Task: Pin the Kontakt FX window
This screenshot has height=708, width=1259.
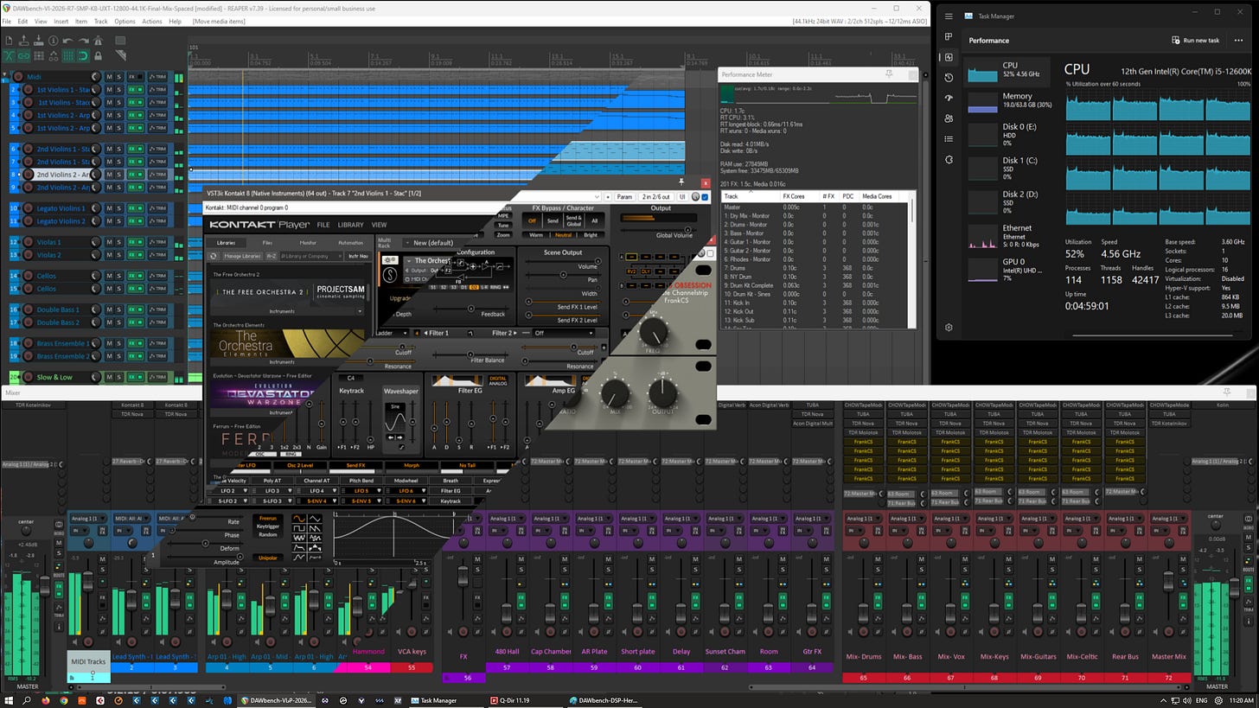Action: [681, 182]
